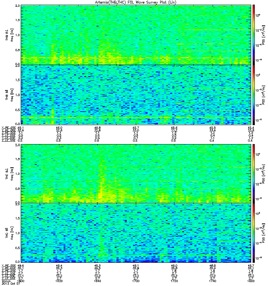This screenshot has width=268, height=286.
Task: Click the THB X_RE_GSE value '45.7'
Action: click(136, 128)
